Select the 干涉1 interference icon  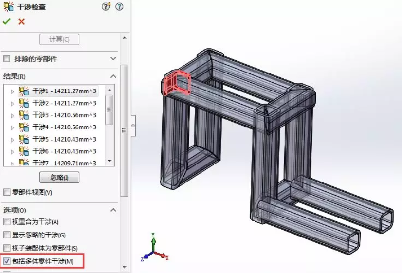click(24, 91)
